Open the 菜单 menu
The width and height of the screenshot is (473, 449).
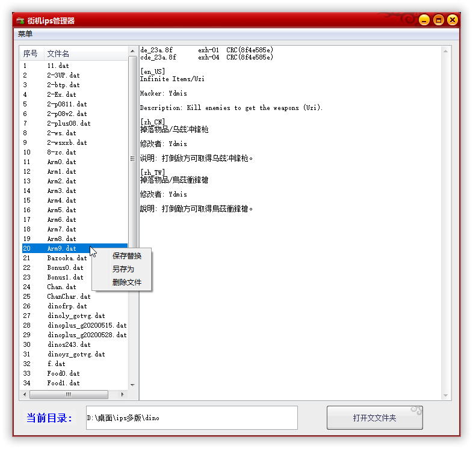[25, 34]
